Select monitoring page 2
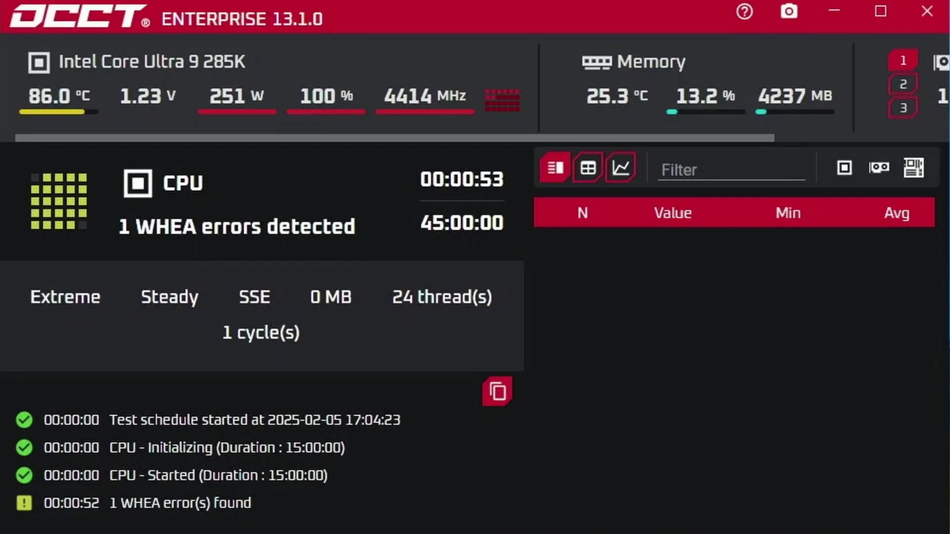Image resolution: width=950 pixels, height=534 pixels. tap(903, 84)
